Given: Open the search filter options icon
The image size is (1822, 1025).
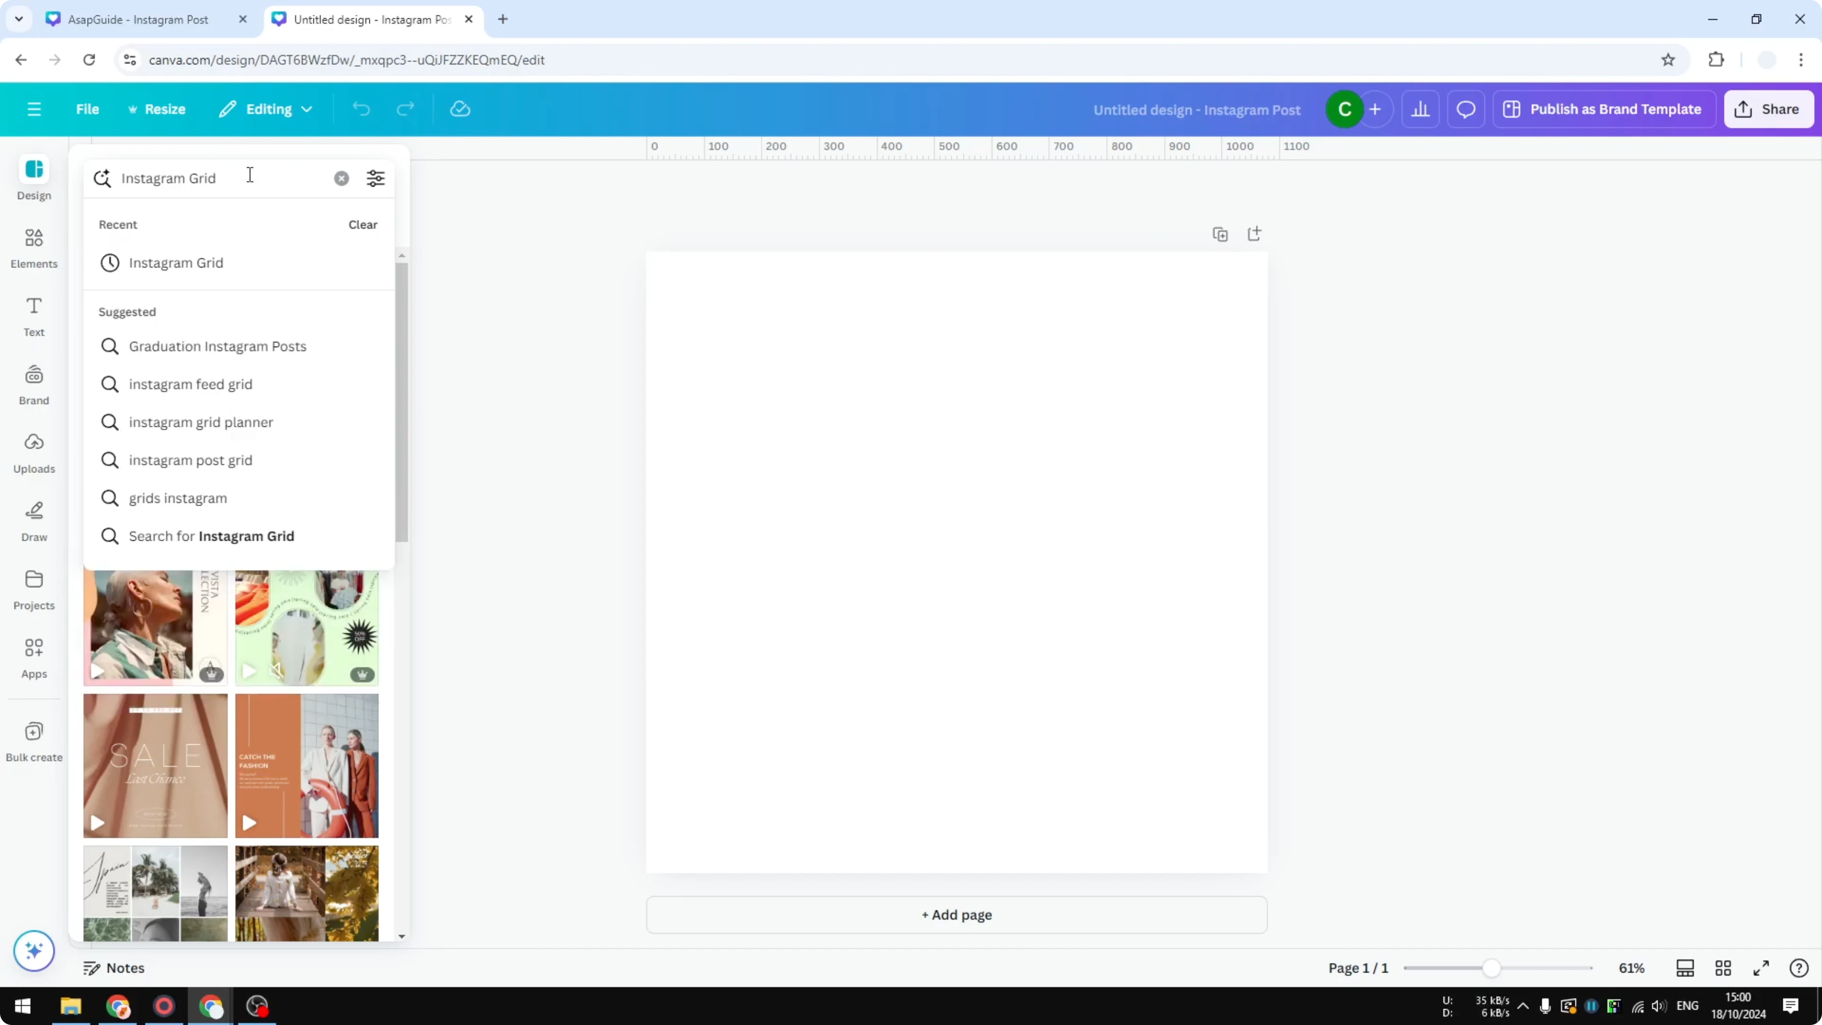Looking at the screenshot, I should [375, 178].
